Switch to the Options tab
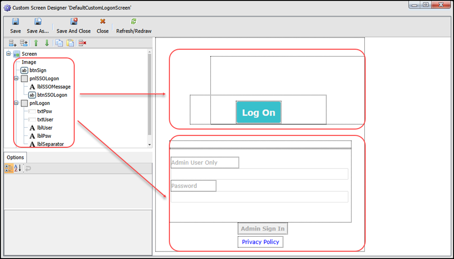The width and height of the screenshot is (454, 259). pos(15,158)
